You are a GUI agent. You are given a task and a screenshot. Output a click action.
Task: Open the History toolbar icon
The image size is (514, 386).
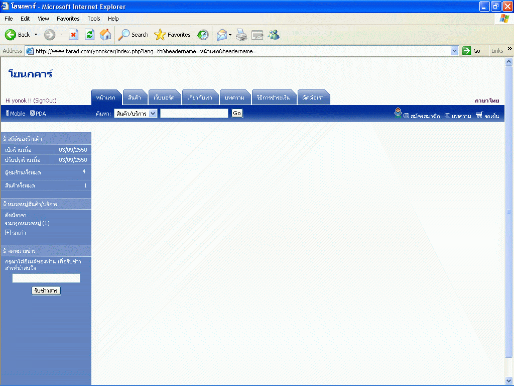(203, 35)
